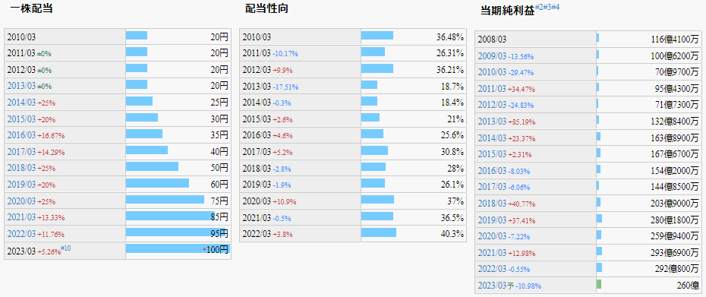The image size is (706, 297).
Task: Select the 2008/03 row label in 当期純利益
Action: click(492, 39)
